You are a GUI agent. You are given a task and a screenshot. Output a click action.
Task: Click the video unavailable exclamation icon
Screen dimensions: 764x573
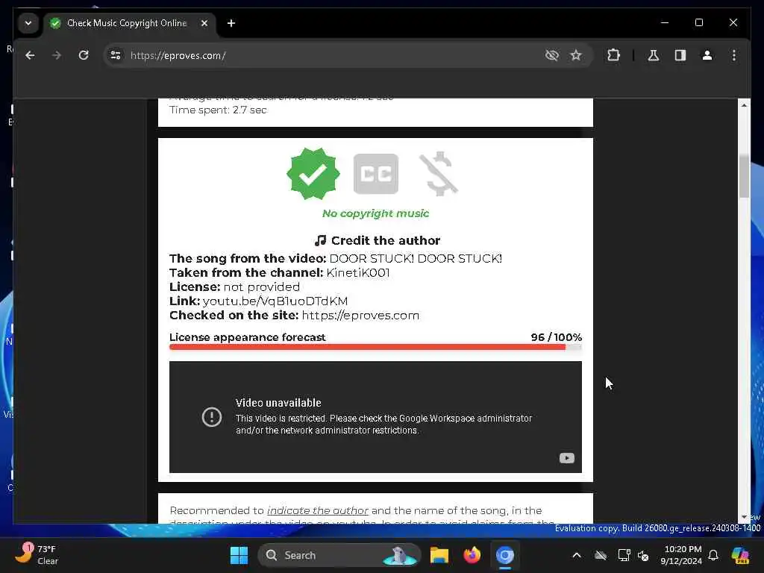pyautogui.click(x=211, y=417)
